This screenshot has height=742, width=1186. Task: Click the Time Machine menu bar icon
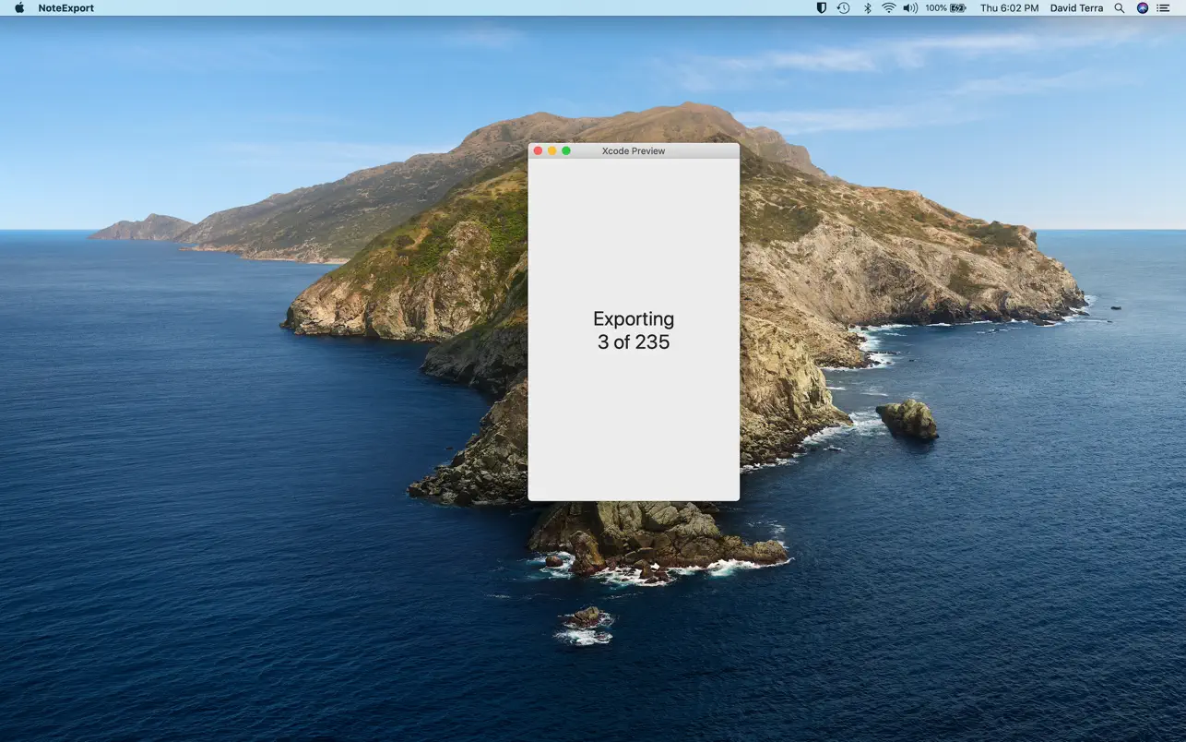click(843, 7)
